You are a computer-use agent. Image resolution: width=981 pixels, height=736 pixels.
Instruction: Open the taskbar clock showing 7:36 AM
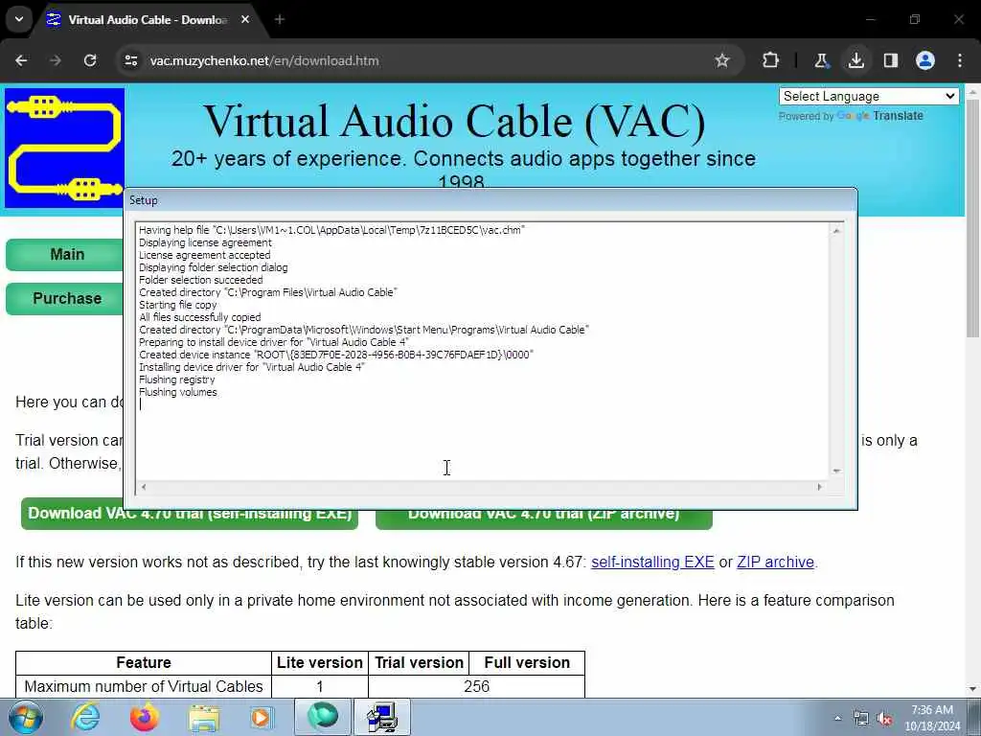(932, 718)
